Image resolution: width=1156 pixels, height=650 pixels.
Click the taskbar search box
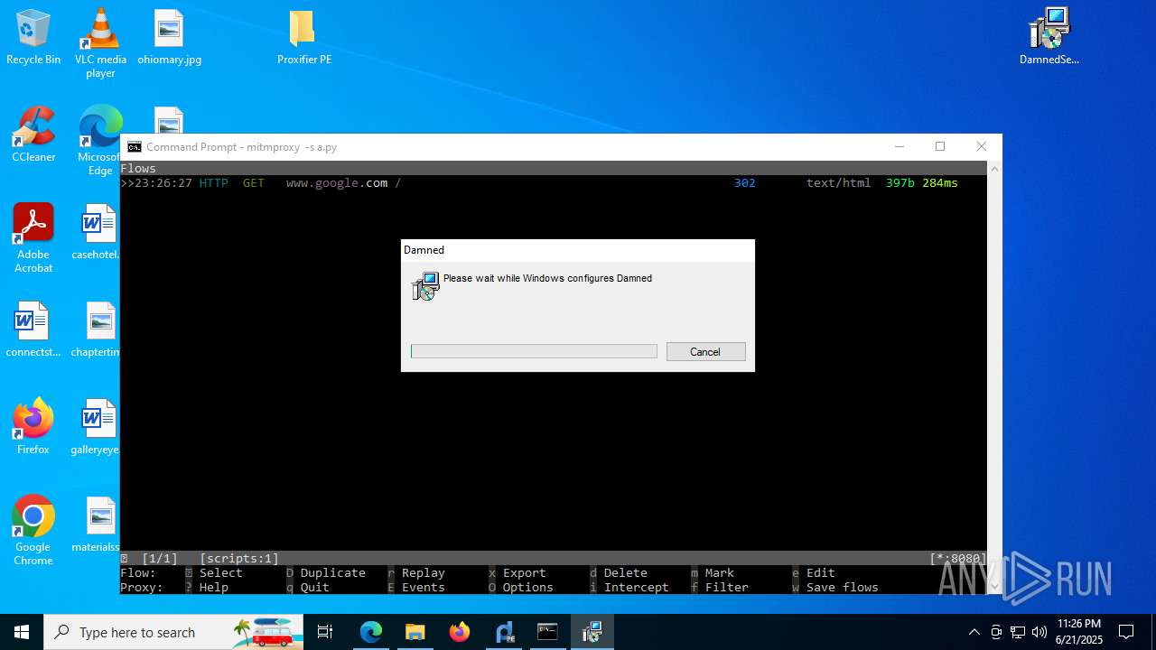pyautogui.click(x=175, y=632)
